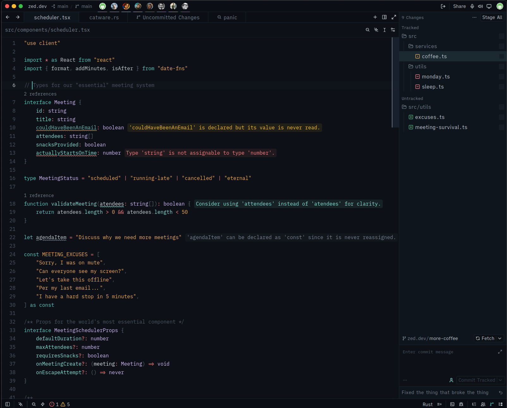Screen dimensions: 507x408
Task: Open the inline assistant sparkle in editor toolbar
Action: pos(376,30)
